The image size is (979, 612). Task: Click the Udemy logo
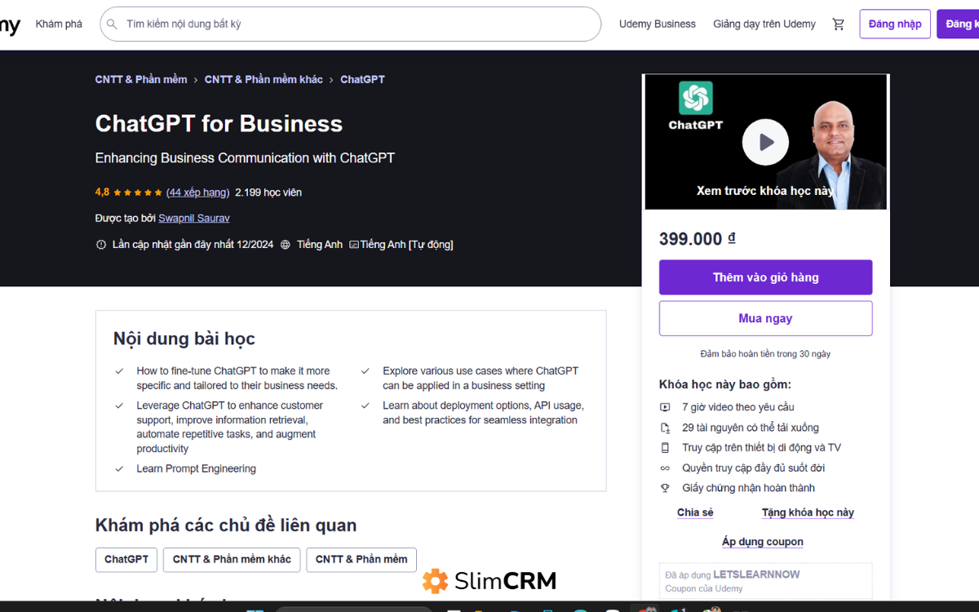10,25
